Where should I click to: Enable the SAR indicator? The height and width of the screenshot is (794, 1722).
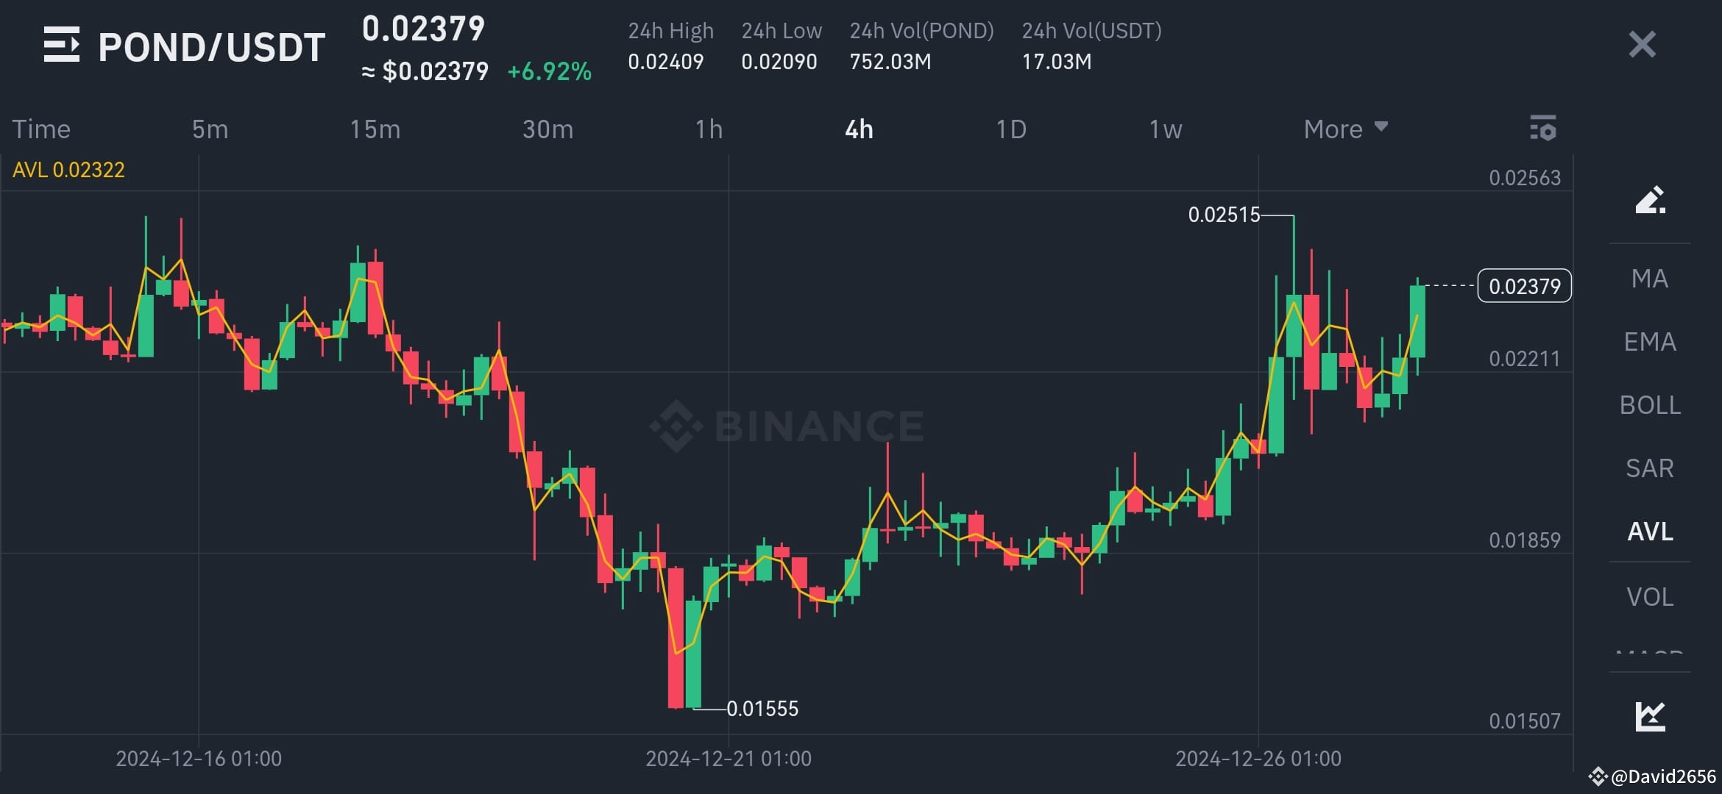click(1650, 468)
